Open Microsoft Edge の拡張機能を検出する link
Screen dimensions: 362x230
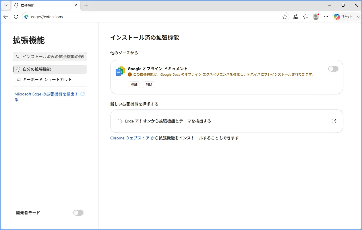coord(49,97)
